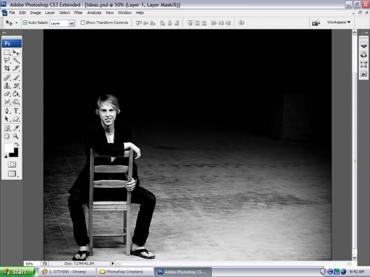This screenshot has width=370, height=277.
Task: Switch to Winamp taskbar button
Action: (67, 272)
